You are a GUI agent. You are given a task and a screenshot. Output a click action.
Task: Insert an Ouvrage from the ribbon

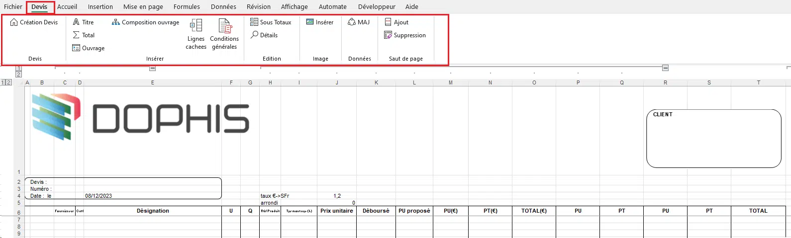[88, 48]
